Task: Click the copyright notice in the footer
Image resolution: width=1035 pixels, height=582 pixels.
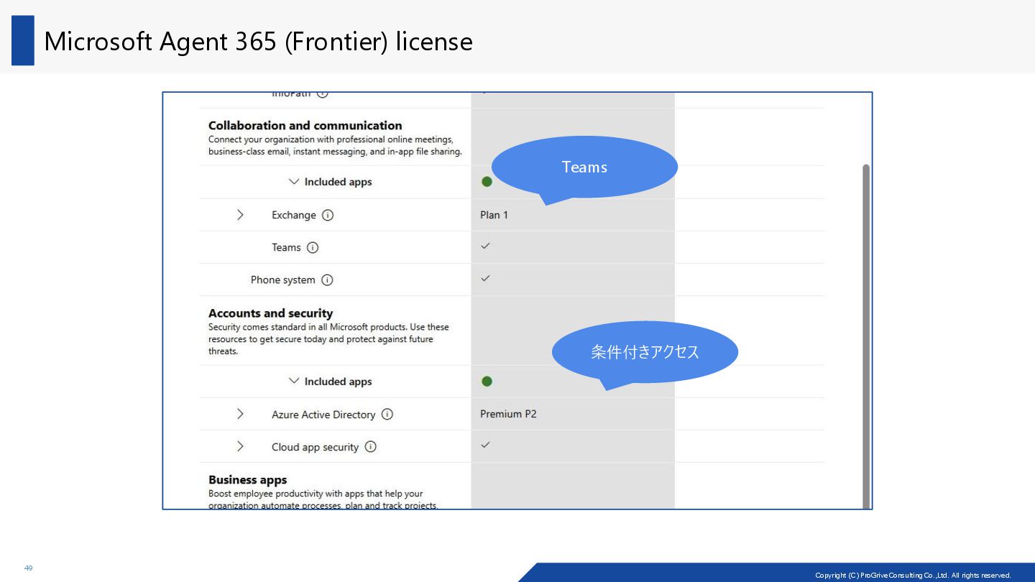Action: coord(913,575)
